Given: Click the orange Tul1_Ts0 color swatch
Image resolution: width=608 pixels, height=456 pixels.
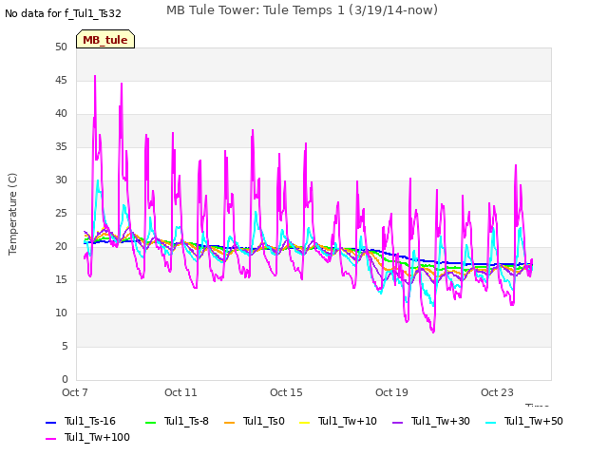Looking at the screenshot, I should click(x=230, y=422).
